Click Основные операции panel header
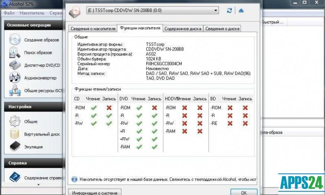325x195 pixels. coord(33,25)
